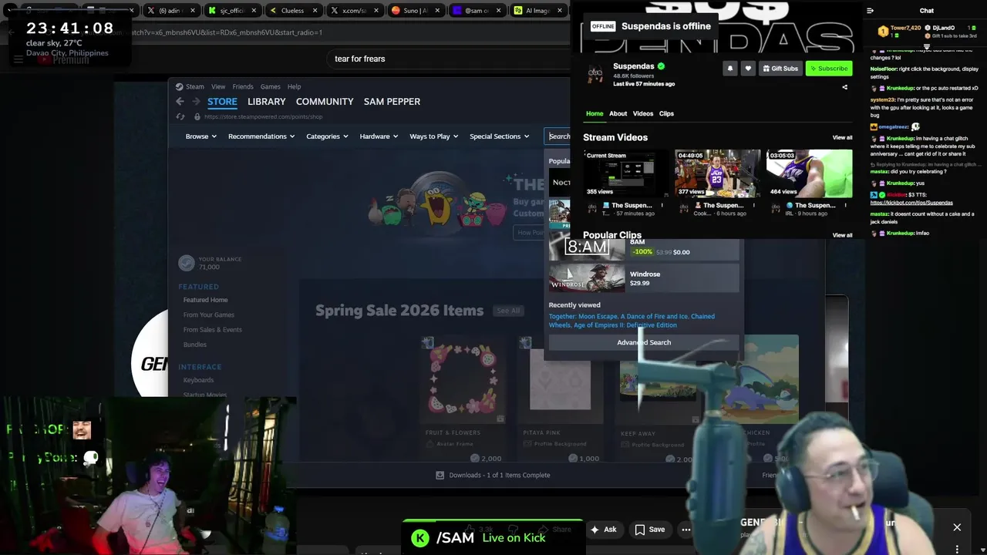Expand the Recommendations dropdown

pos(261,136)
